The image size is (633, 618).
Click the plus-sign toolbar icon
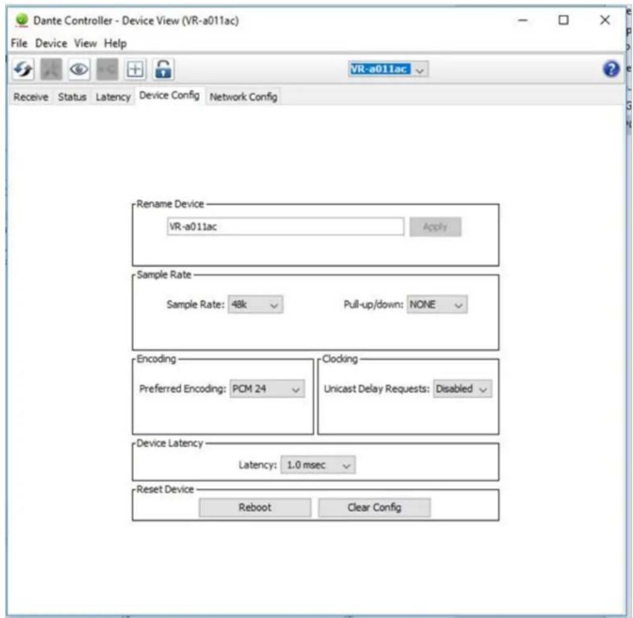pos(135,69)
